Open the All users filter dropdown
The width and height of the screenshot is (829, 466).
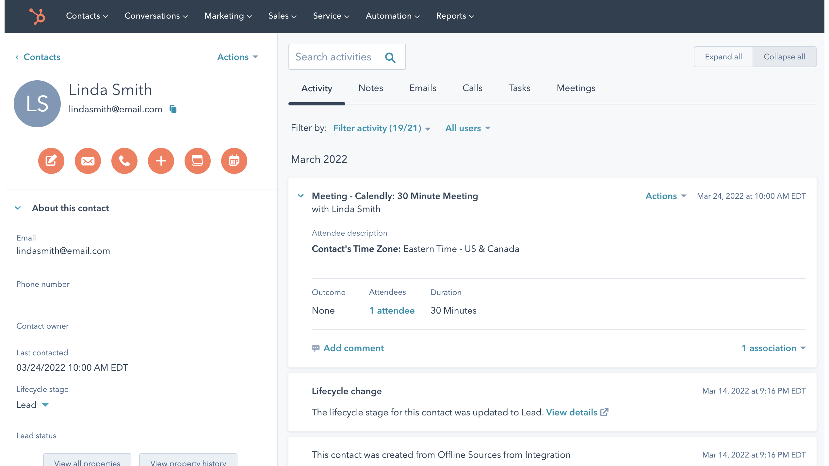point(468,128)
